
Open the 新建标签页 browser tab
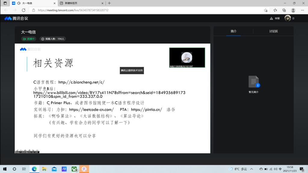pyautogui.click(x=80, y=3)
